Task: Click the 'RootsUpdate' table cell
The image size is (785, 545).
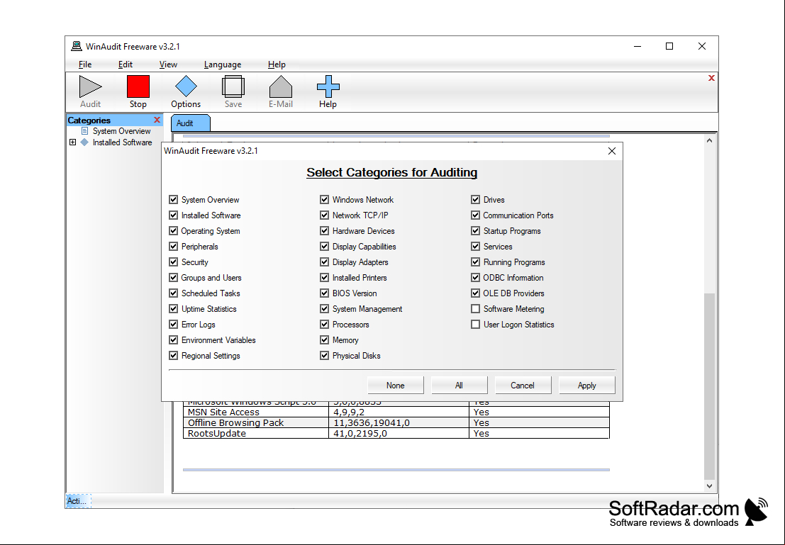Action: pos(256,434)
